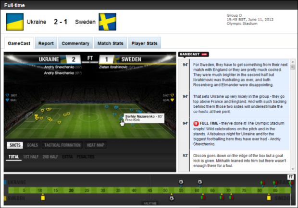This screenshot has width=298, height=208.
Task: Show the TACTICAL FORMATION view
Action: point(62,145)
